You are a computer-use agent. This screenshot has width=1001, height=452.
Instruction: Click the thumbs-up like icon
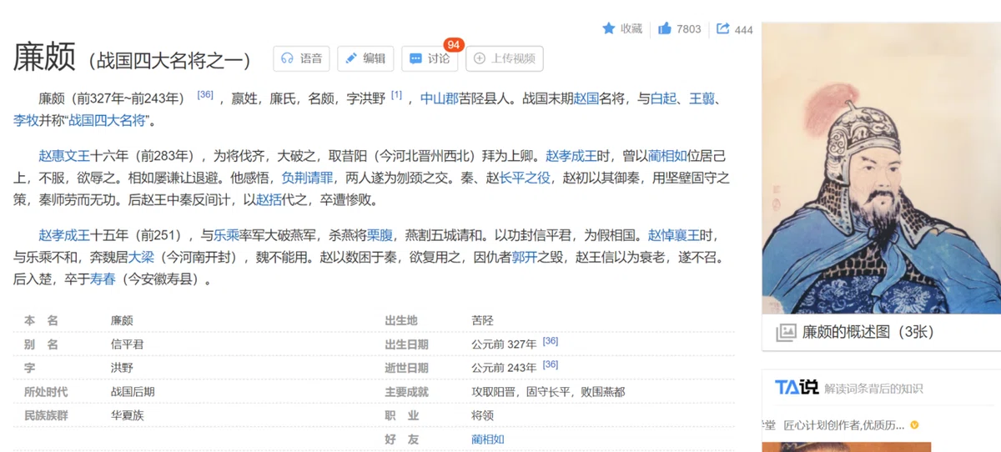click(x=665, y=28)
